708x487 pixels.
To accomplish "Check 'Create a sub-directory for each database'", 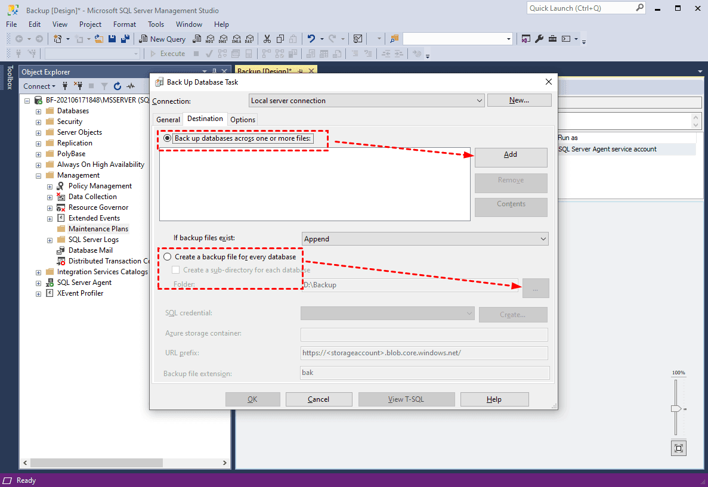I will click(x=175, y=270).
